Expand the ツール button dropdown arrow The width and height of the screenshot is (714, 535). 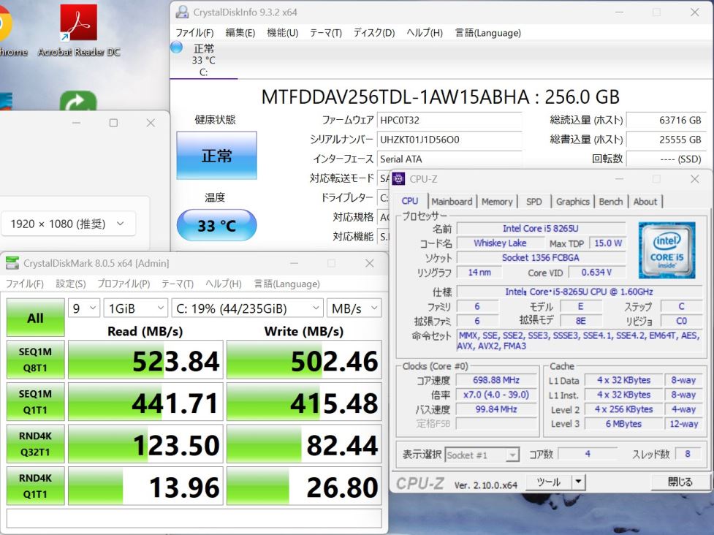click(578, 482)
